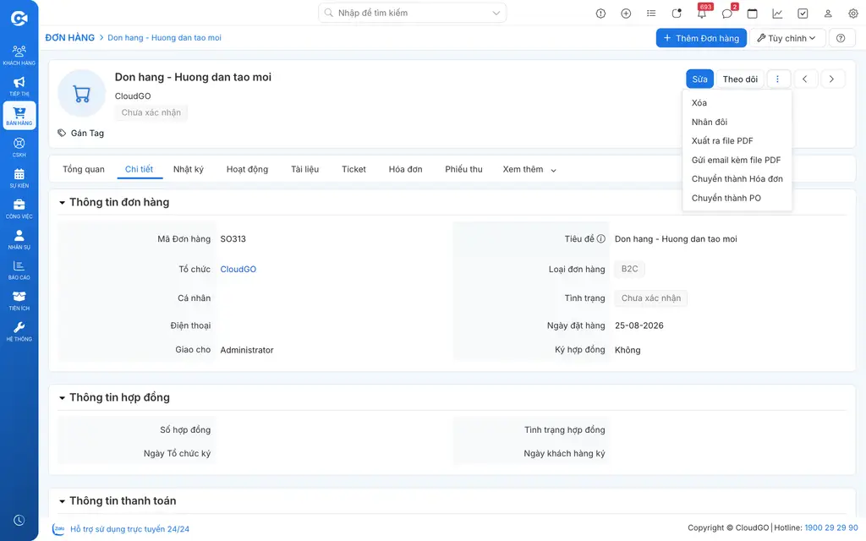Open Báo Cáo sidebar module
This screenshot has height=541, width=866.
[19, 270]
